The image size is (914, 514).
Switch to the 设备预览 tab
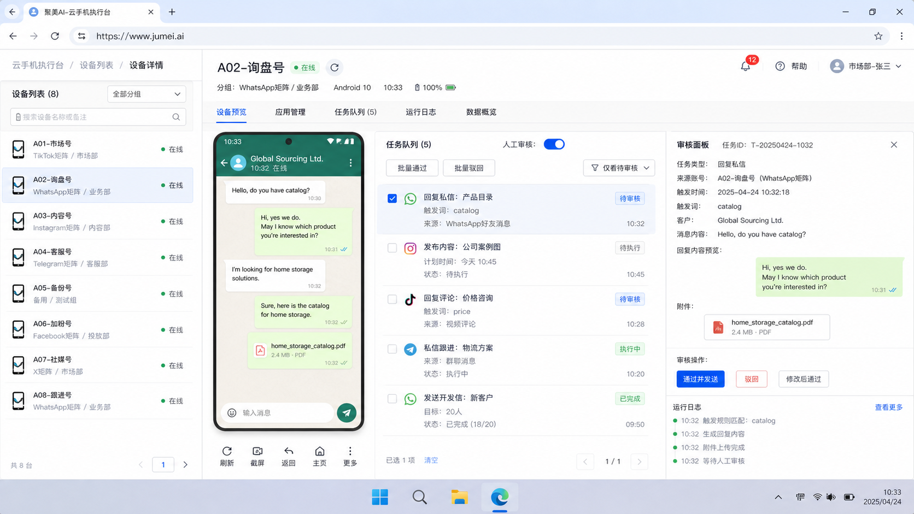pos(231,112)
